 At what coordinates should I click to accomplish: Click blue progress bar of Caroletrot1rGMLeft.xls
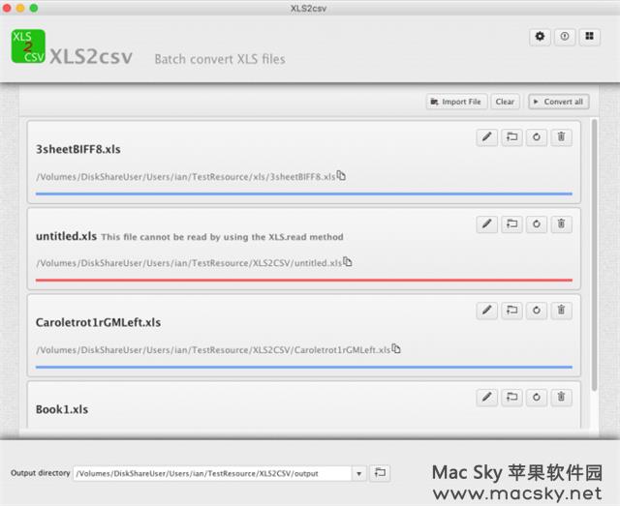[x=303, y=367]
